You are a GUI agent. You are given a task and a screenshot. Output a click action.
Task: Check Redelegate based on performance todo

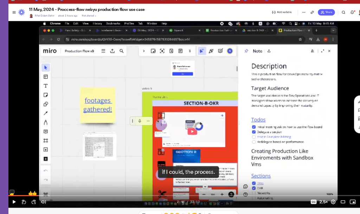254,142
